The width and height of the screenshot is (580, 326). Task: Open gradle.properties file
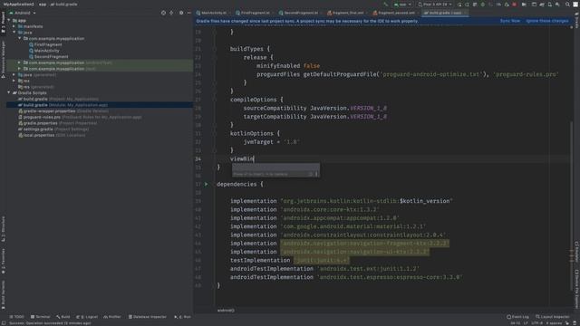pyautogui.click(x=57, y=123)
